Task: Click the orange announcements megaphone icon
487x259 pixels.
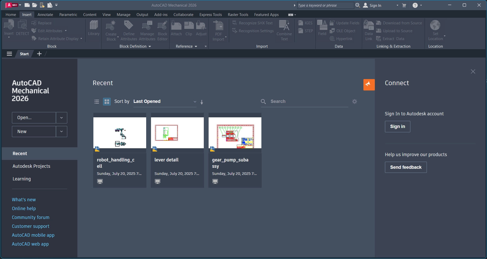Action: coord(369,85)
